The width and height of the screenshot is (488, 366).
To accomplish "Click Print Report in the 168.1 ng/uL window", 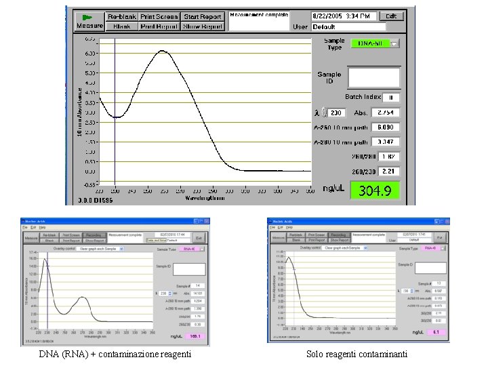I will 71,241.
